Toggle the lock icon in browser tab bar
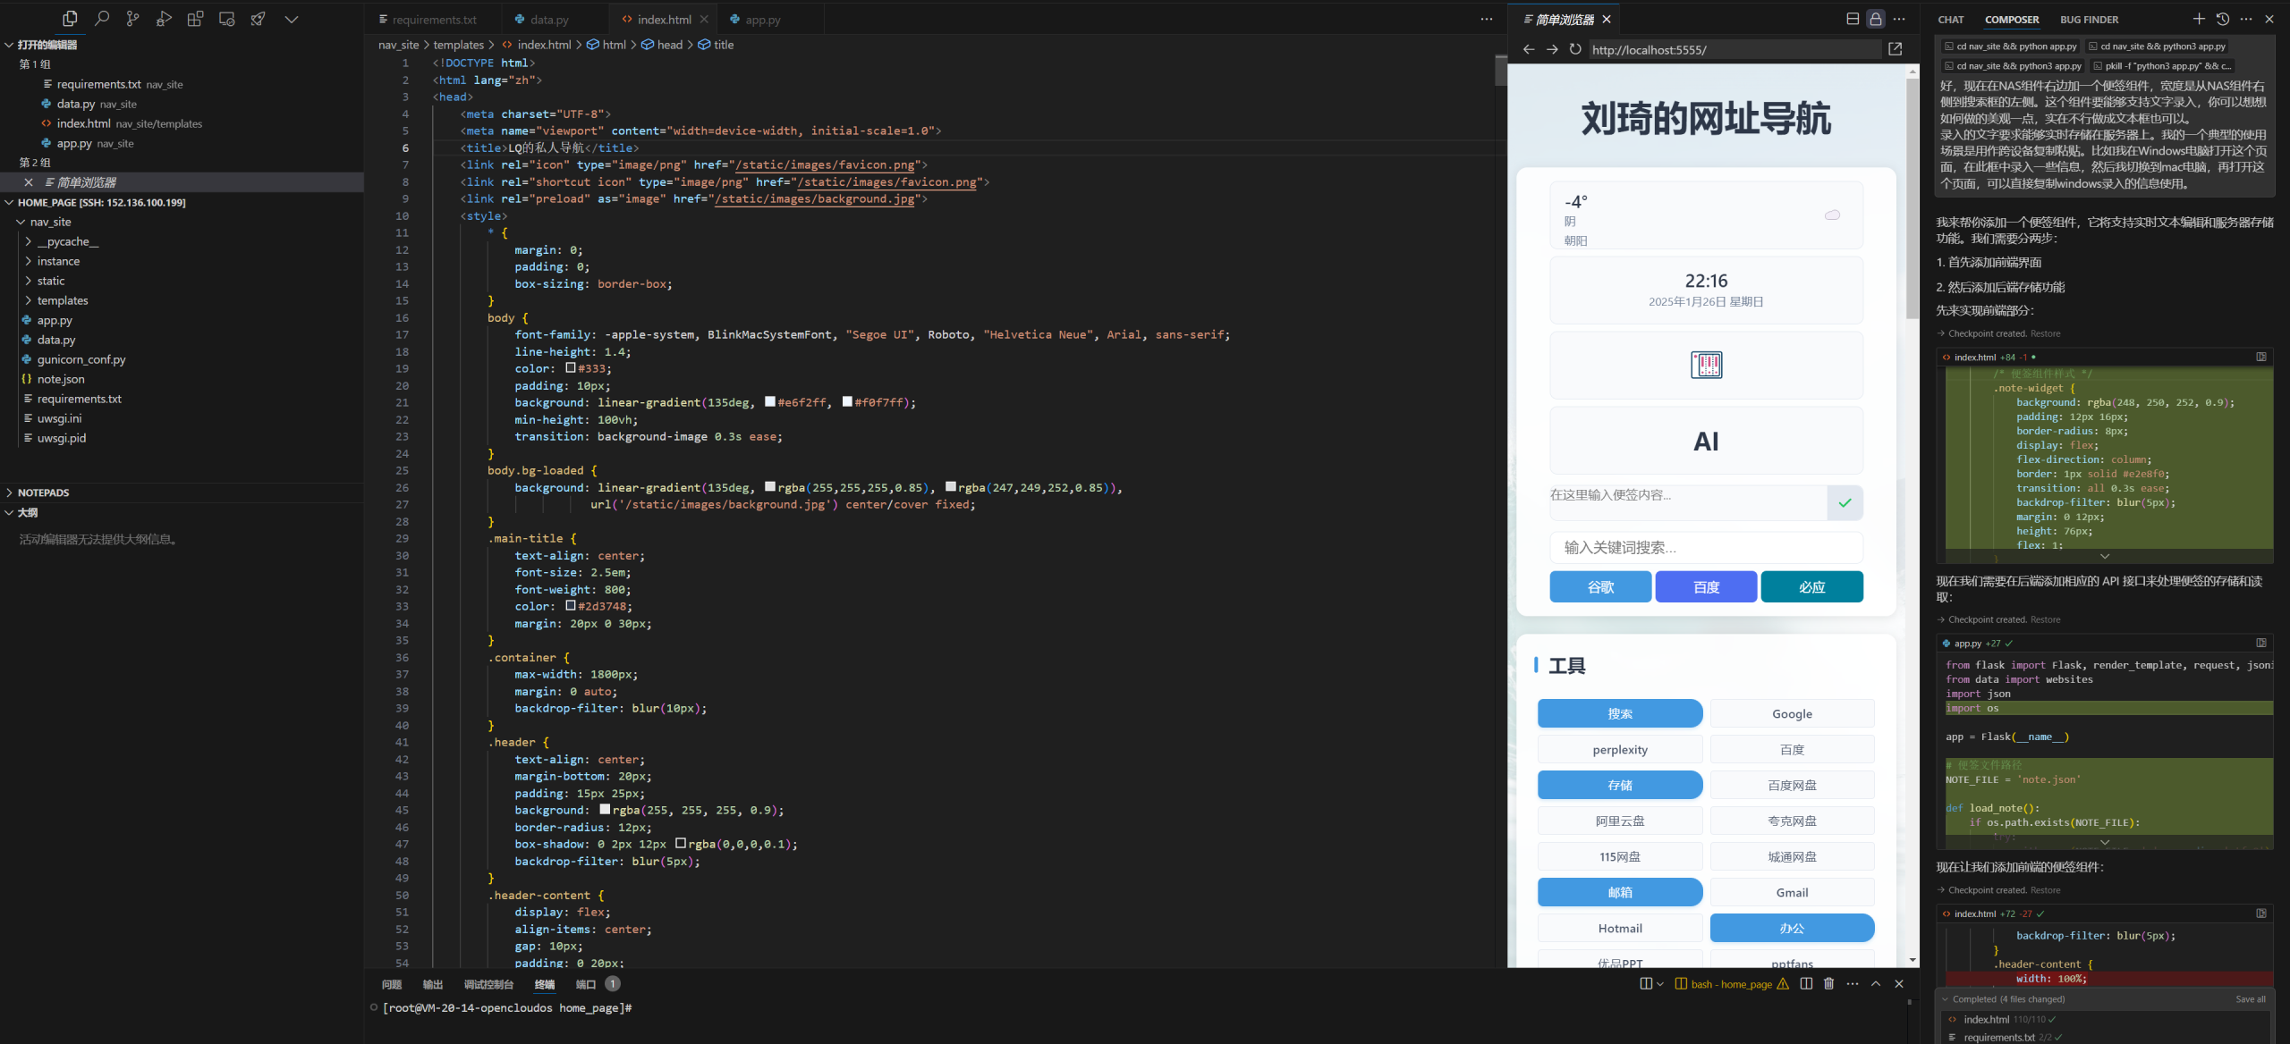The image size is (2290, 1044). 1876,19
